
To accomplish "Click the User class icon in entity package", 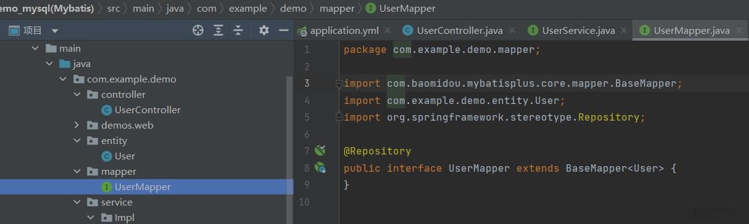I will [x=107, y=156].
